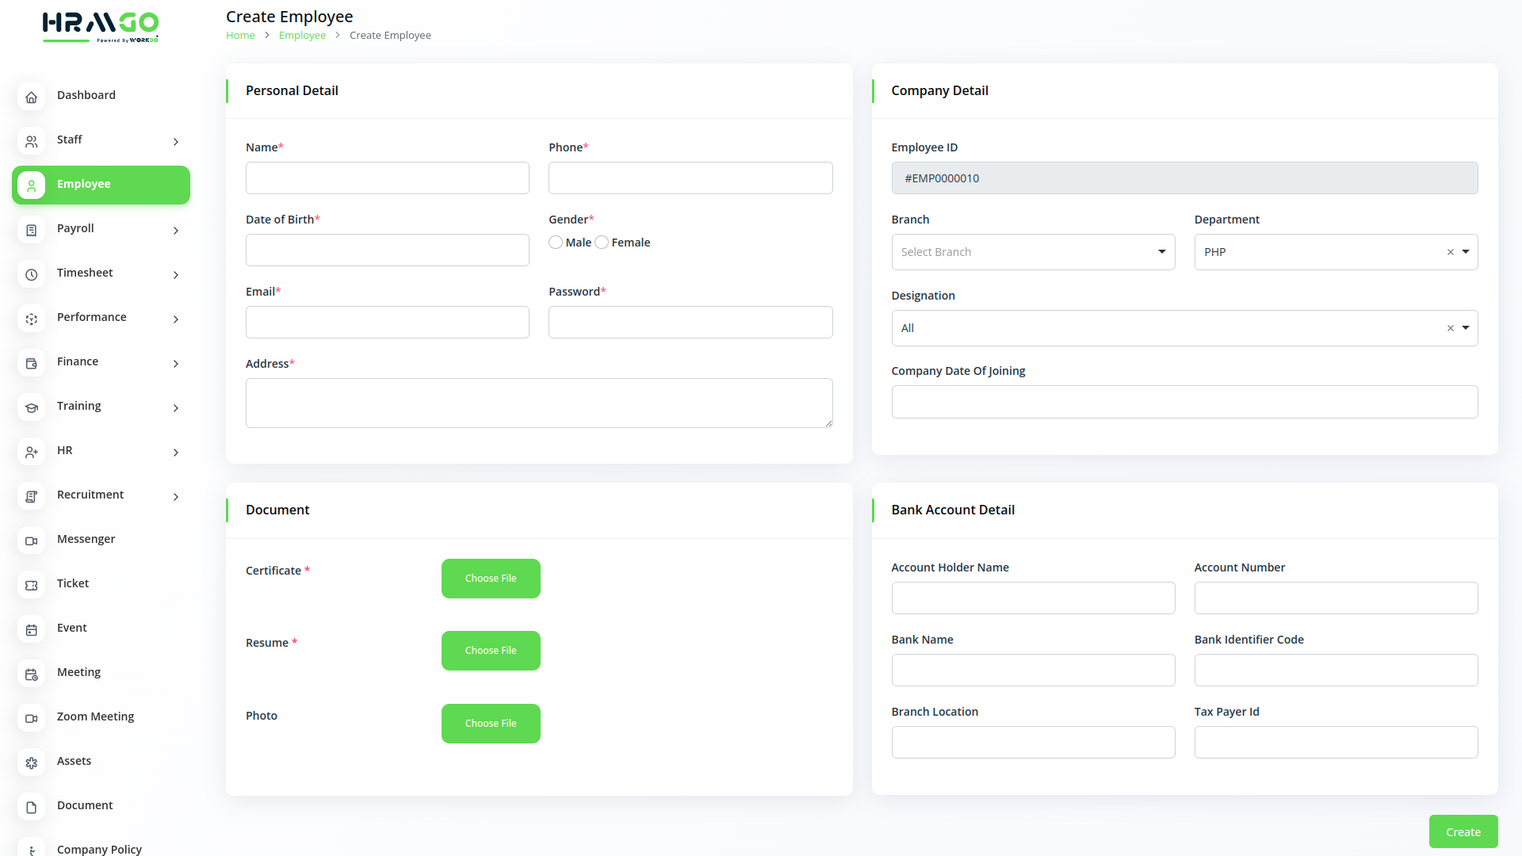Click the Timesheet clock icon
The height and width of the screenshot is (856, 1522).
(x=31, y=274)
